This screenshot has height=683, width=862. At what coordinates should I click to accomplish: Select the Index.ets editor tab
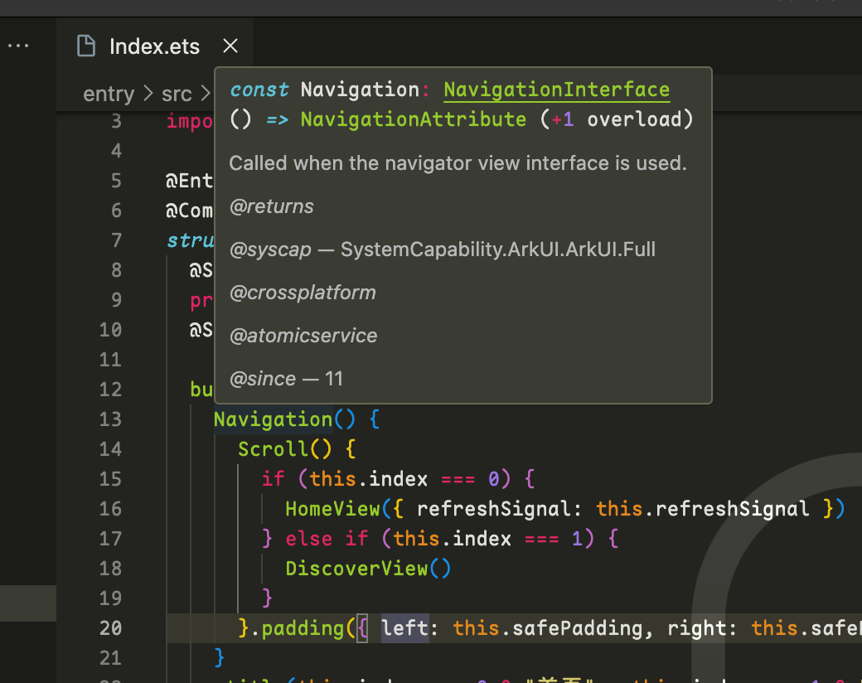coord(154,46)
